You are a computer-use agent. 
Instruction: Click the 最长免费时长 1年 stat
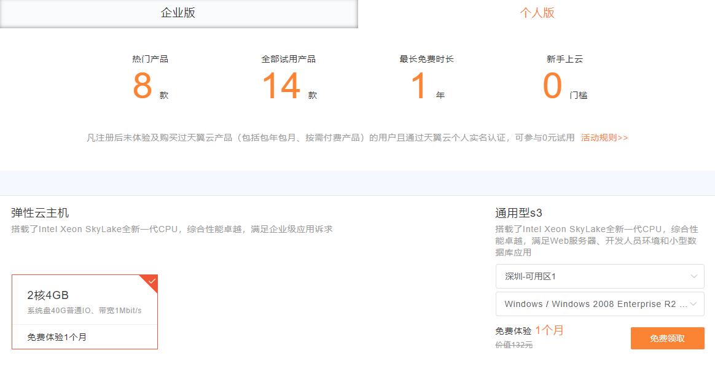[421, 86]
